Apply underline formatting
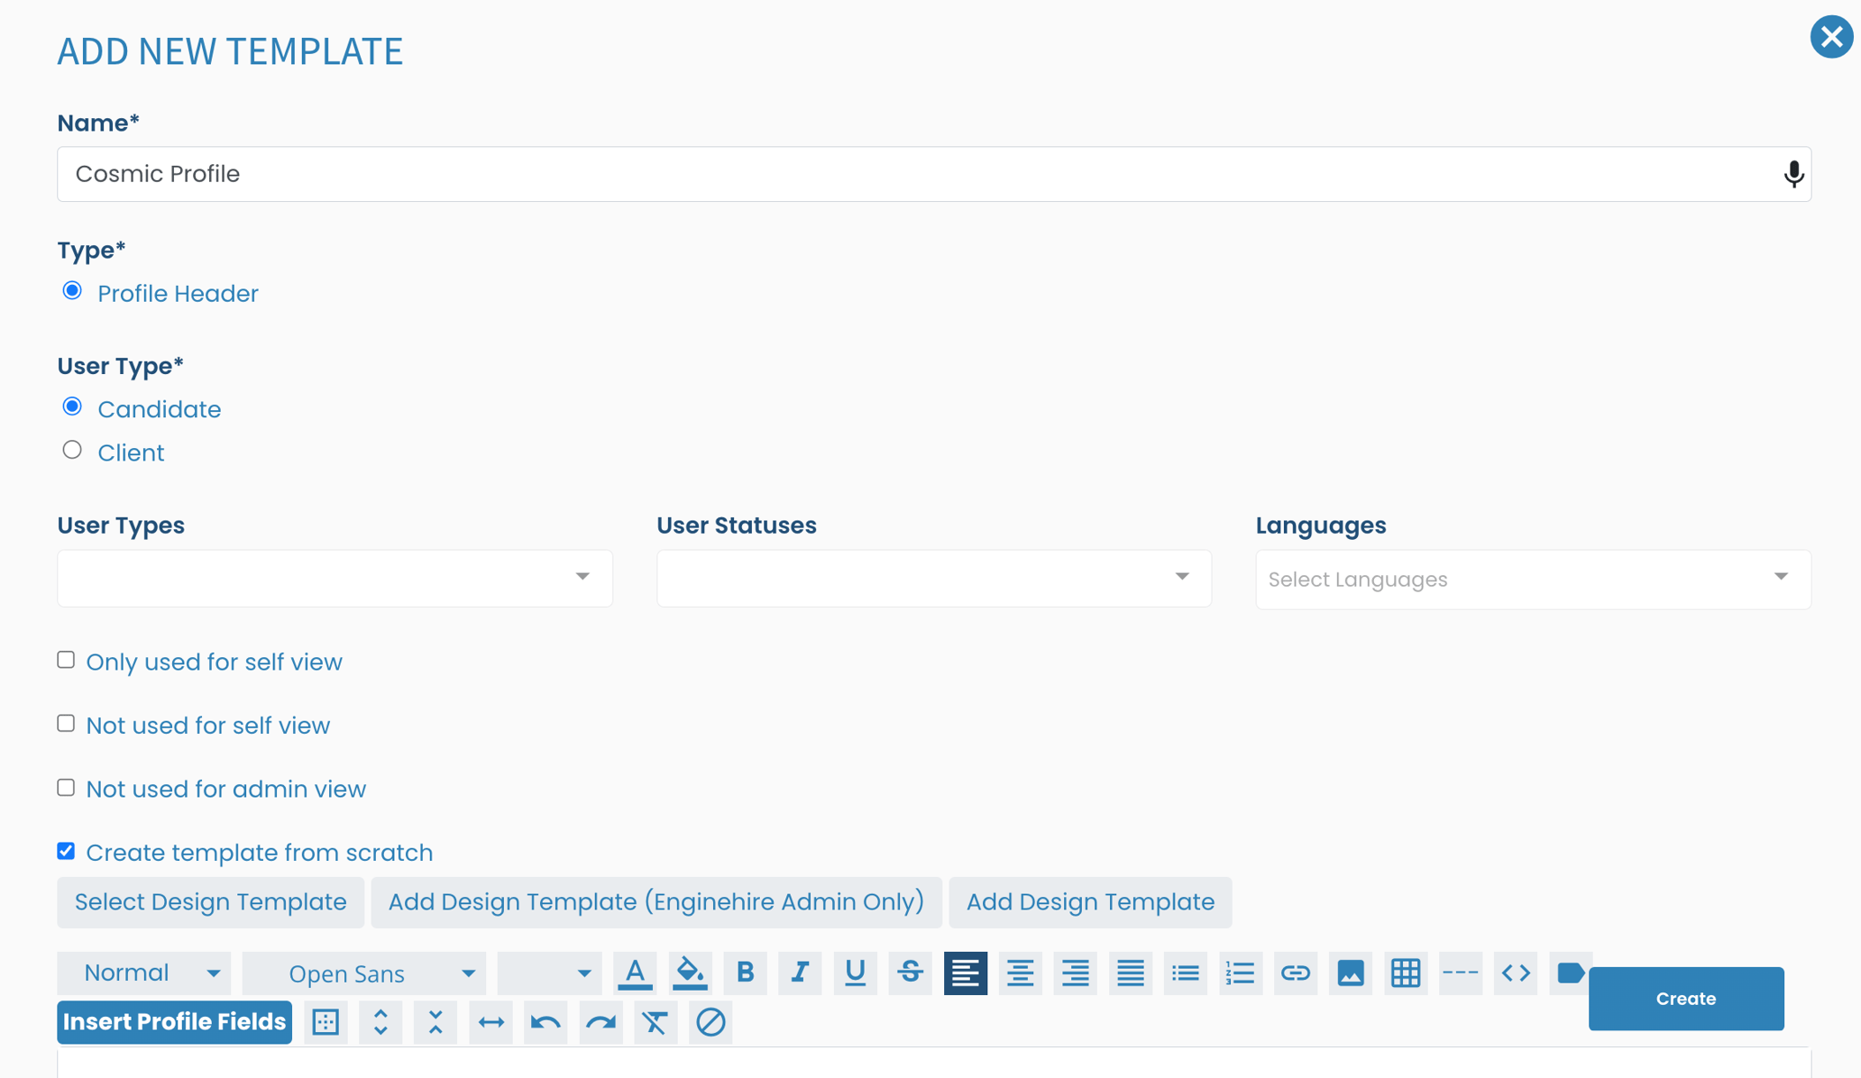Viewport: 1861px width, 1078px height. click(x=855, y=973)
